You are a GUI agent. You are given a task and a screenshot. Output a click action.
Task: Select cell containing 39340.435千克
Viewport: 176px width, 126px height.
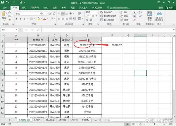(x=87, y=51)
